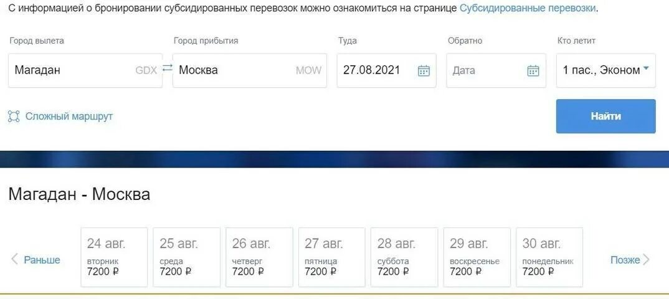
Task: Click the right chevron next to Позже
Action: click(x=646, y=259)
